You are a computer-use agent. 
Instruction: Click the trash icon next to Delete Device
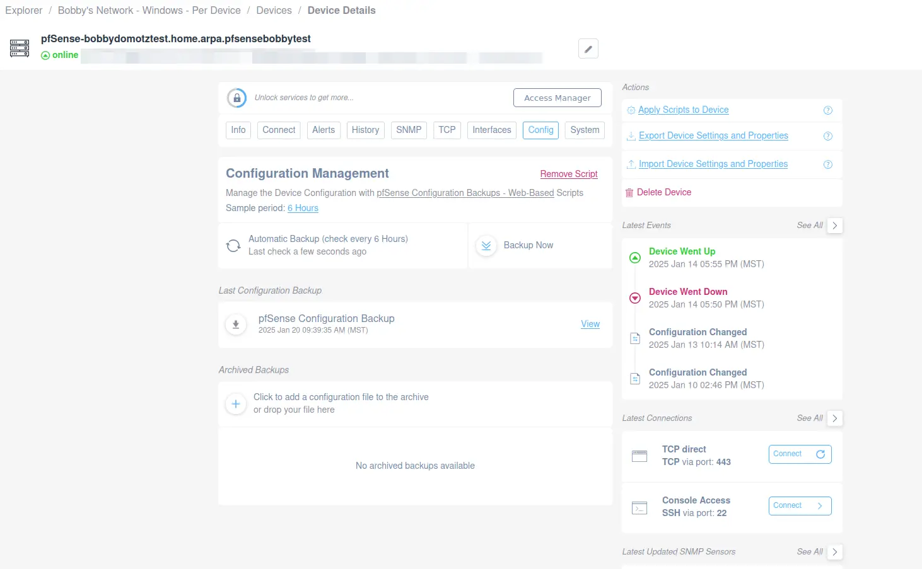click(629, 193)
